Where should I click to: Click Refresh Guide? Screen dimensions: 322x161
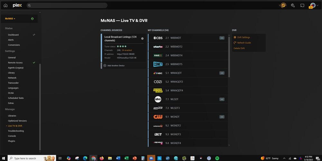click(x=244, y=43)
